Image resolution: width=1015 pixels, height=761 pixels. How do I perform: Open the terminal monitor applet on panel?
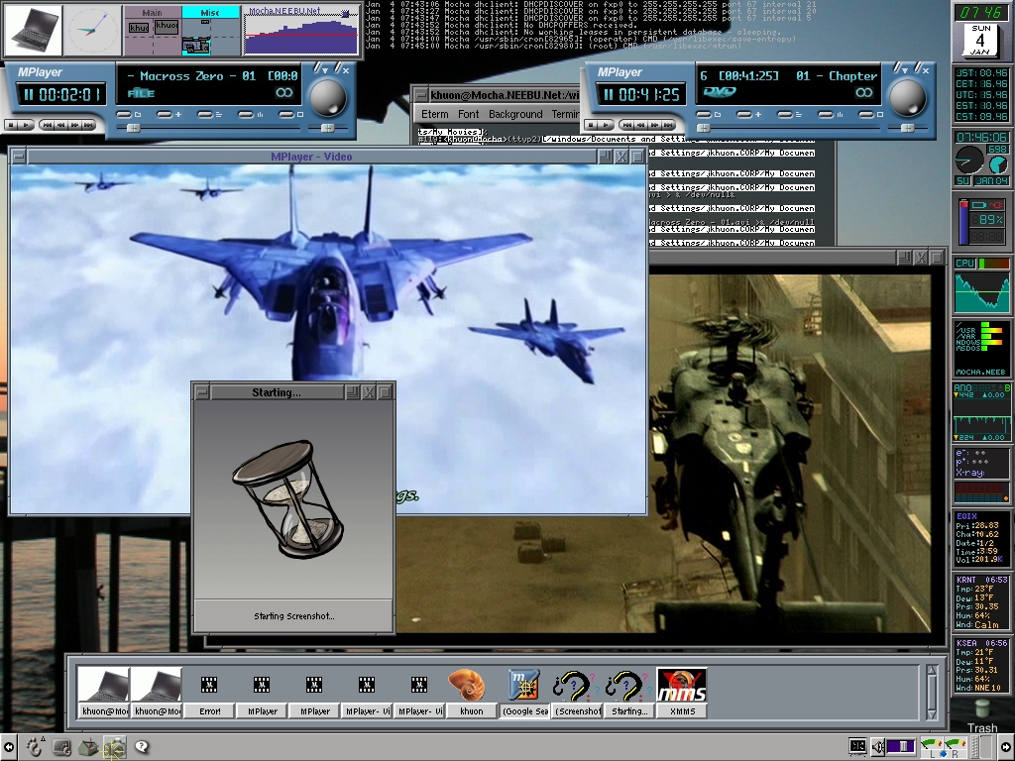click(857, 747)
